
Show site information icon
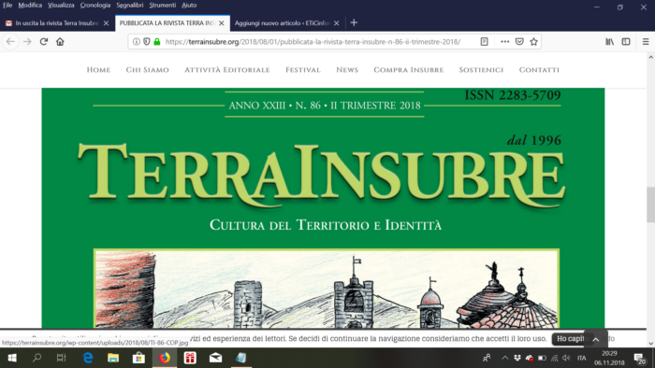137,42
